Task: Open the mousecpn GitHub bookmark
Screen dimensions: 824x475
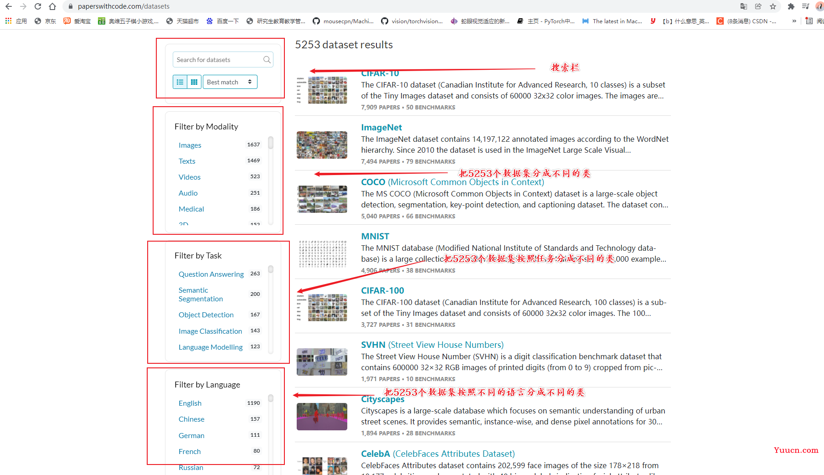Action: [x=343, y=21]
